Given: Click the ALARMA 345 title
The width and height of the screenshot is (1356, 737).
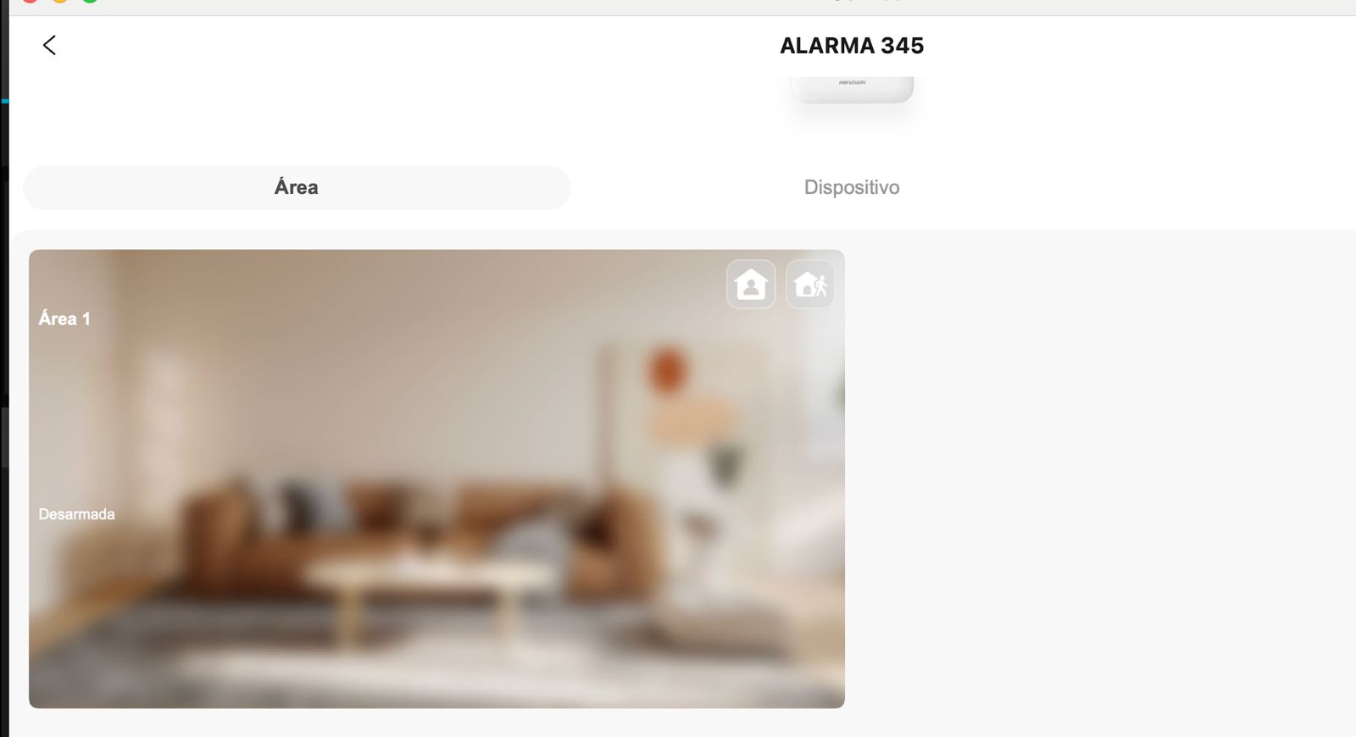Looking at the screenshot, I should tap(852, 46).
